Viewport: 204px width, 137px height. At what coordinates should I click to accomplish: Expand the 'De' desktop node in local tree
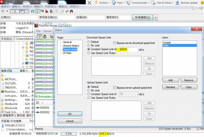(x=23, y=63)
